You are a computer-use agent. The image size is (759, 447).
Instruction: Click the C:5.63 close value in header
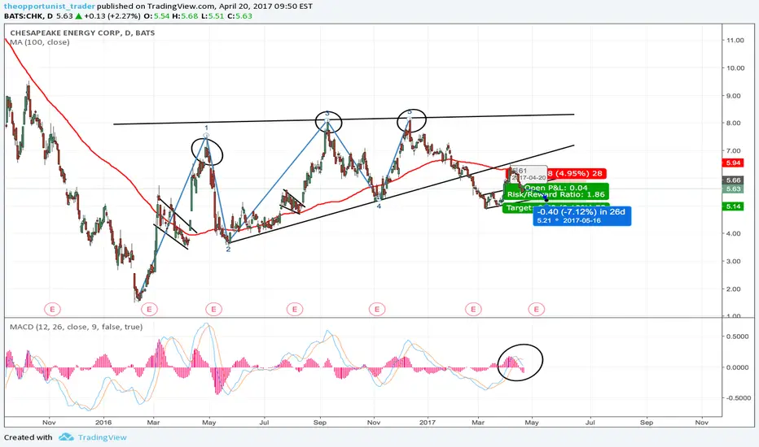[240, 16]
